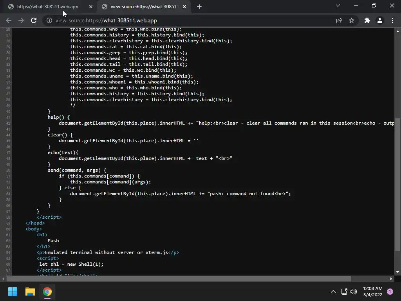Click horizontal scrollbar right arrow
401x301 pixels.
[x=391, y=279]
